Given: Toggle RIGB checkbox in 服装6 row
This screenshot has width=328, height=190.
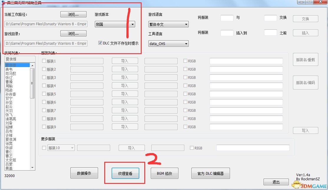Looking at the screenshot, I should pos(185,102).
